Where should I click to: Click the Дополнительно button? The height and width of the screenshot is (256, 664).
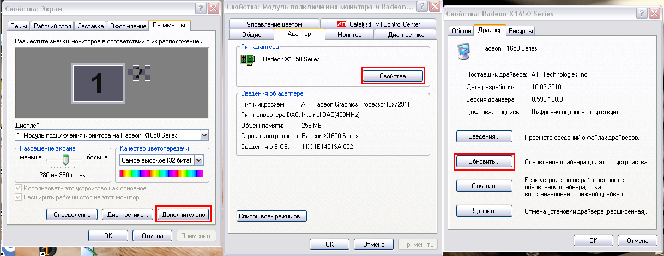coord(183,214)
